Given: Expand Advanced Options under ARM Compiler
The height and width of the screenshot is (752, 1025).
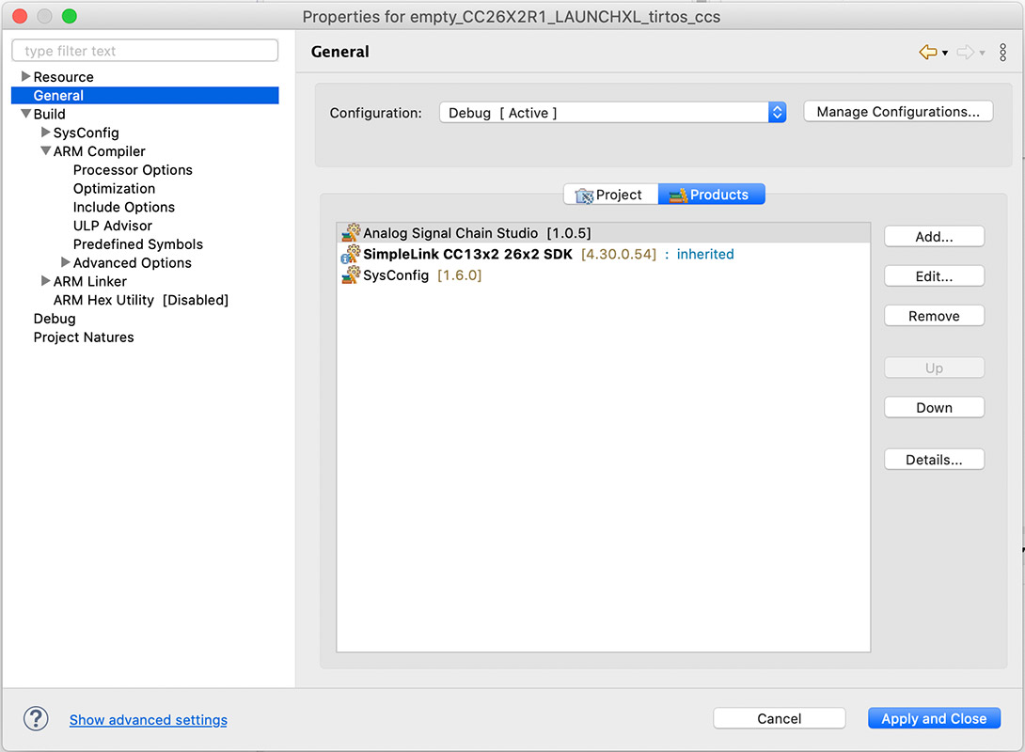Looking at the screenshot, I should click(65, 263).
